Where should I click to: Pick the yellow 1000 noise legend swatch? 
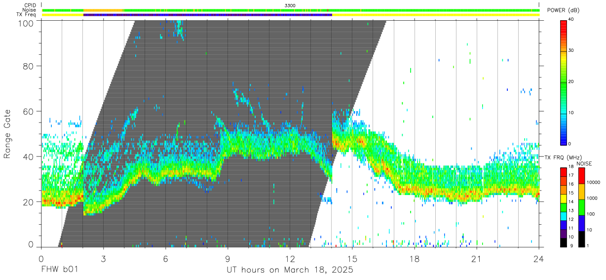[581, 192]
